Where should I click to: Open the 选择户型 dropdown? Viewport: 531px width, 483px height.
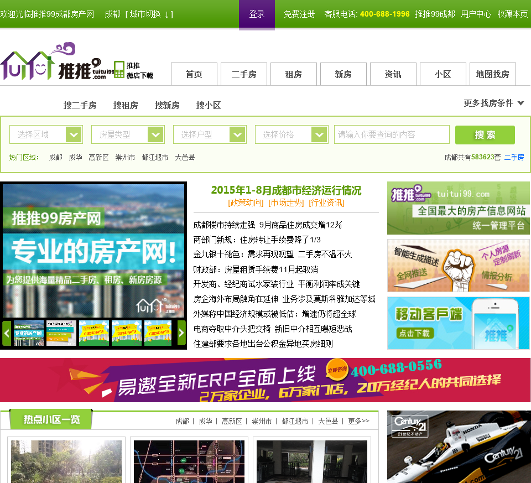tap(210, 135)
